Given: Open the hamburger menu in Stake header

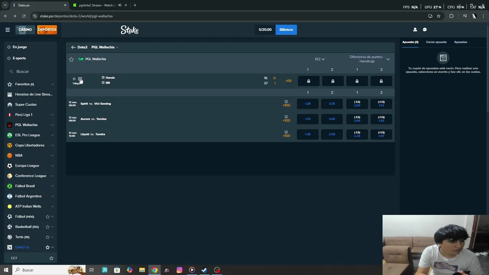Looking at the screenshot, I should click(x=7, y=29).
